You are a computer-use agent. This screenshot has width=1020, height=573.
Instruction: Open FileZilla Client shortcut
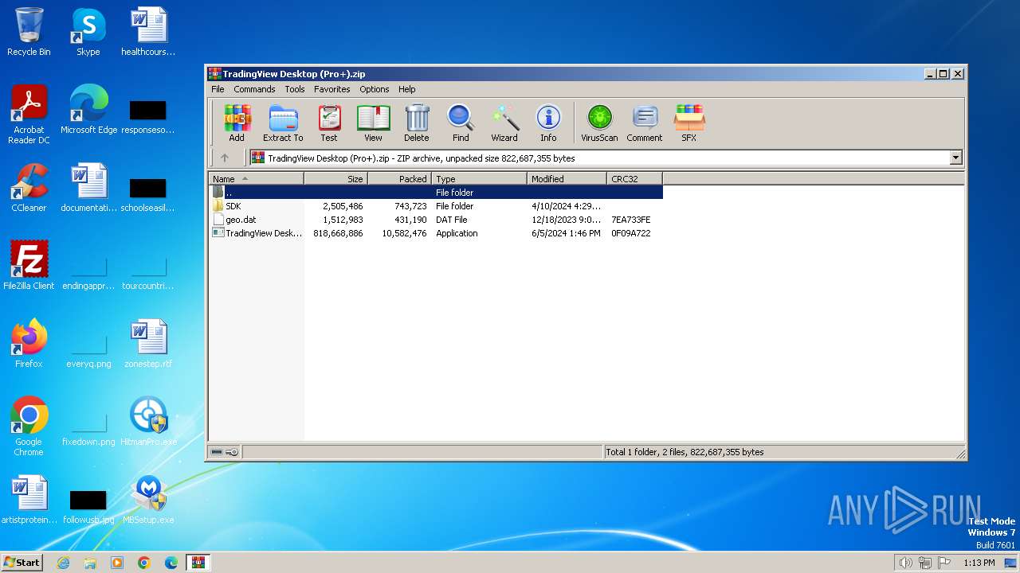29,267
